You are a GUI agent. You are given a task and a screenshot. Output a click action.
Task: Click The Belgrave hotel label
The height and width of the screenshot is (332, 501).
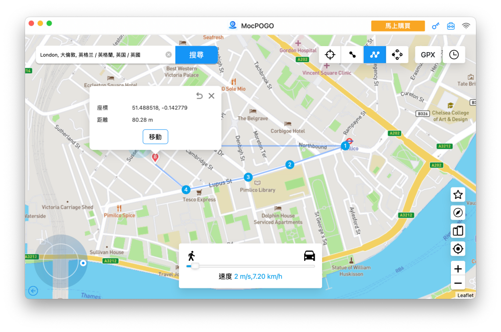pyautogui.click(x=253, y=118)
